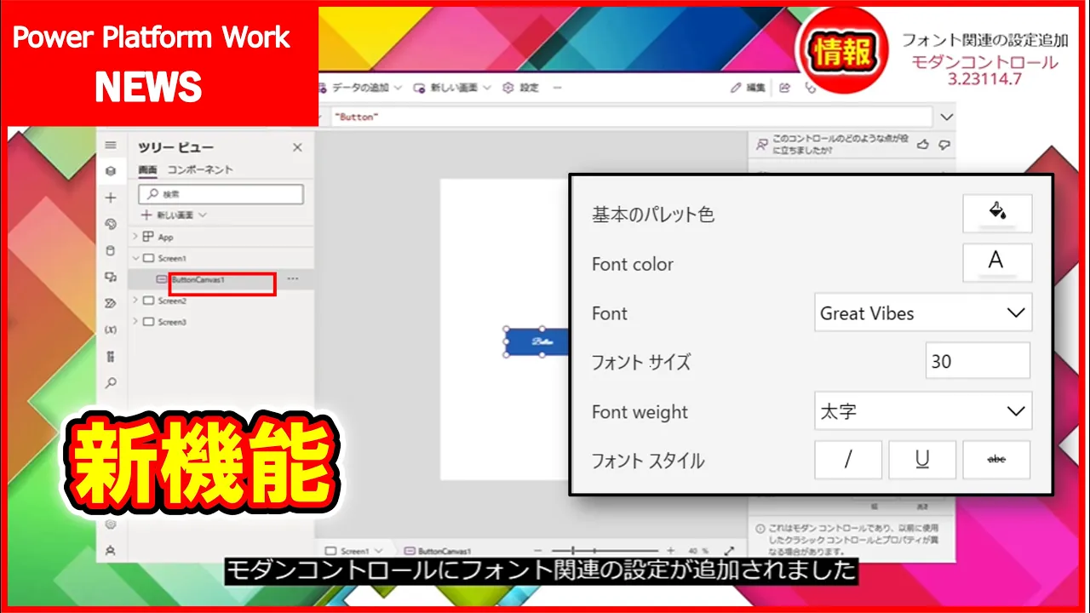Open the Media icon in left rail
This screenshot has height=613, width=1090.
[111, 277]
